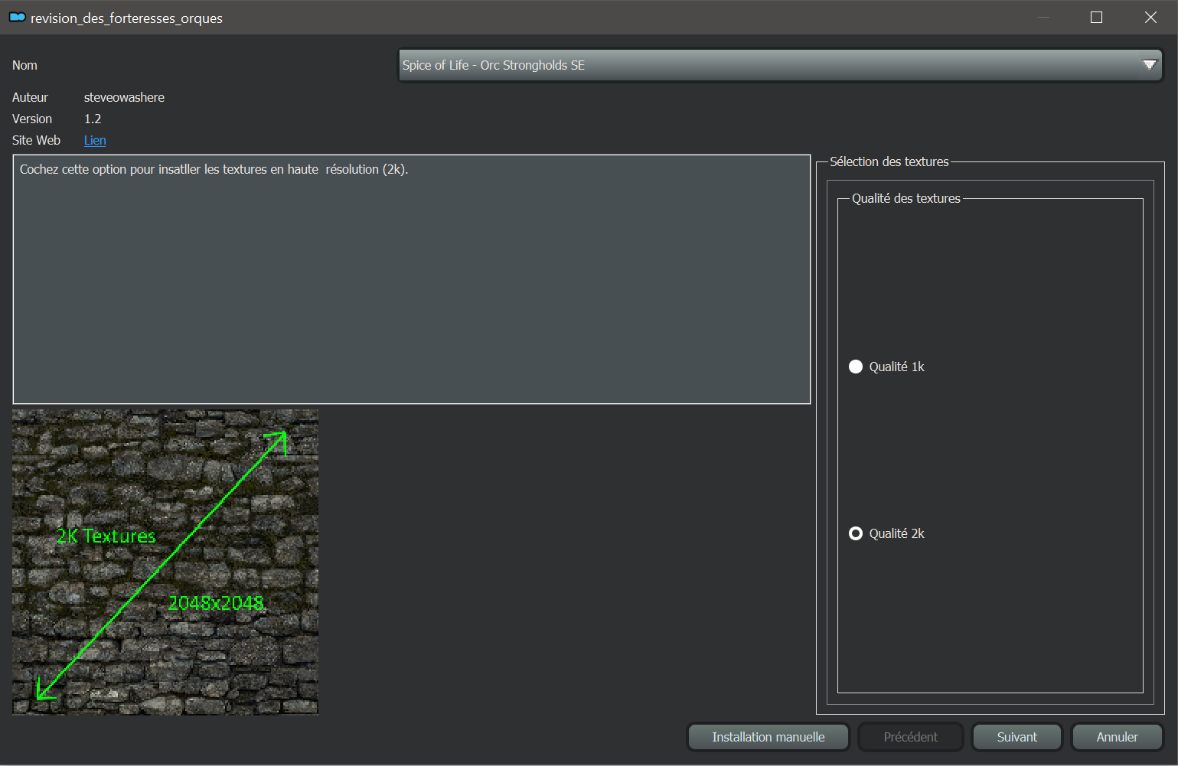Click the greyed-out Précédent button
This screenshot has width=1178, height=766.
click(x=910, y=737)
